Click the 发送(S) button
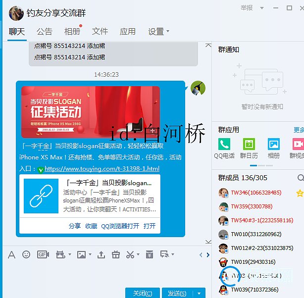 (177, 293)
